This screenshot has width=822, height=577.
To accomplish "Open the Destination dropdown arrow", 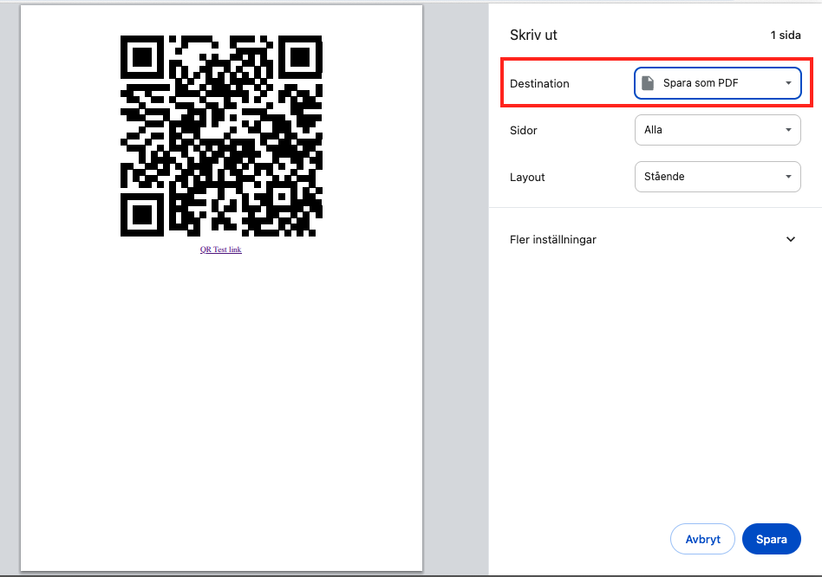I will (x=788, y=83).
